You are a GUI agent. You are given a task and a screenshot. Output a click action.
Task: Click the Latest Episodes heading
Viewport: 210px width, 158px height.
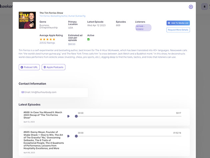tap(29, 105)
